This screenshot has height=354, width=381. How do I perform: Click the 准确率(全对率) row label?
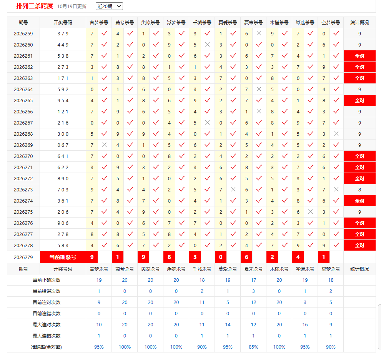point(47,347)
